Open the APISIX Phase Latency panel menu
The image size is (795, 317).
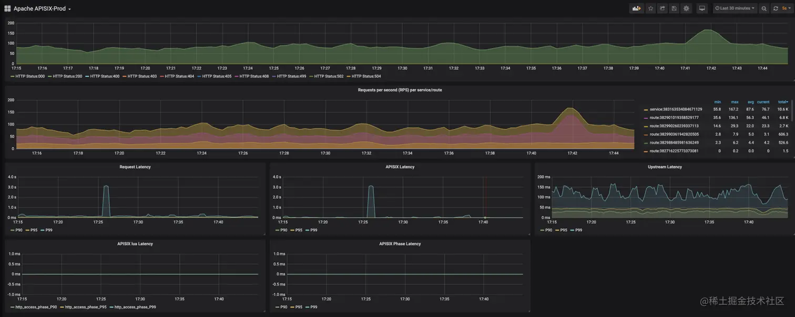point(400,244)
